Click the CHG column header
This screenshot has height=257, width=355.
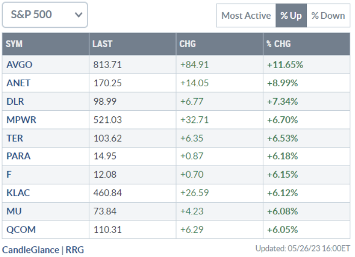pos(188,44)
